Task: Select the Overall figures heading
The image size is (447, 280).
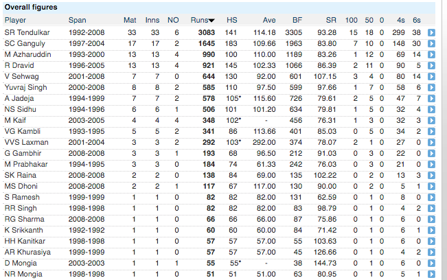Action: 31,7
